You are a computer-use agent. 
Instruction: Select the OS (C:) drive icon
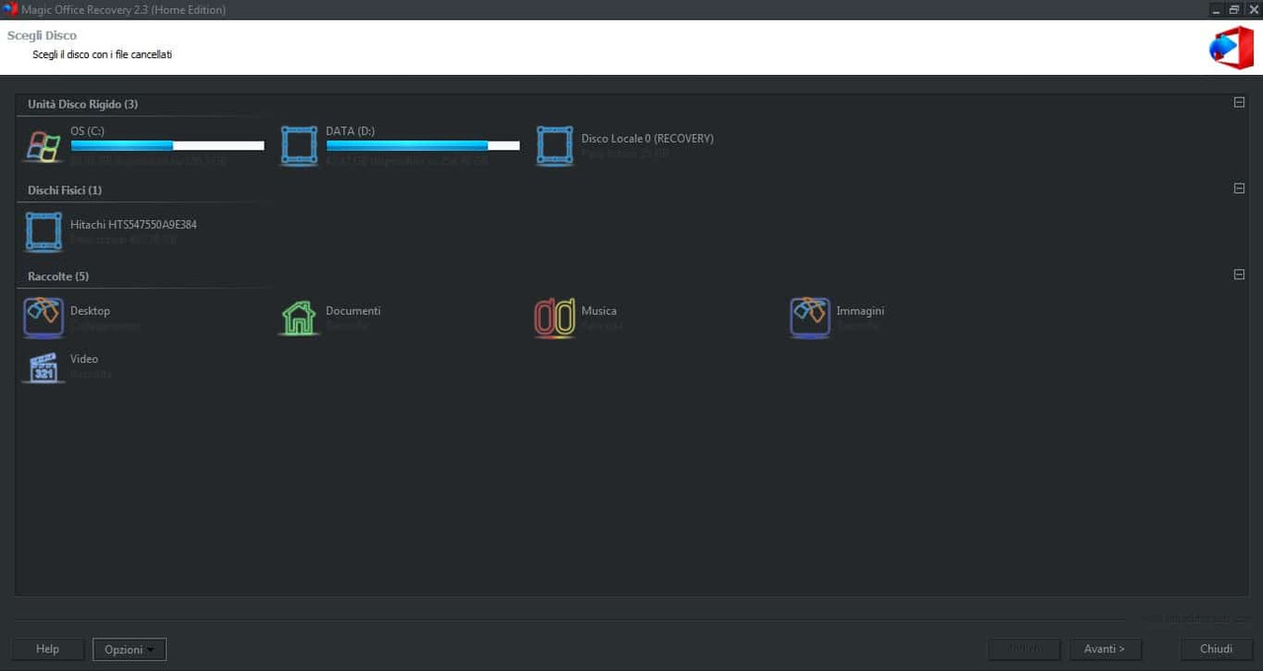tap(43, 146)
